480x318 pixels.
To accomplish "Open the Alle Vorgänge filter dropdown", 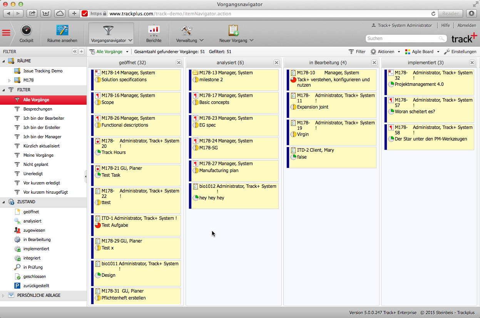I will point(127,51).
